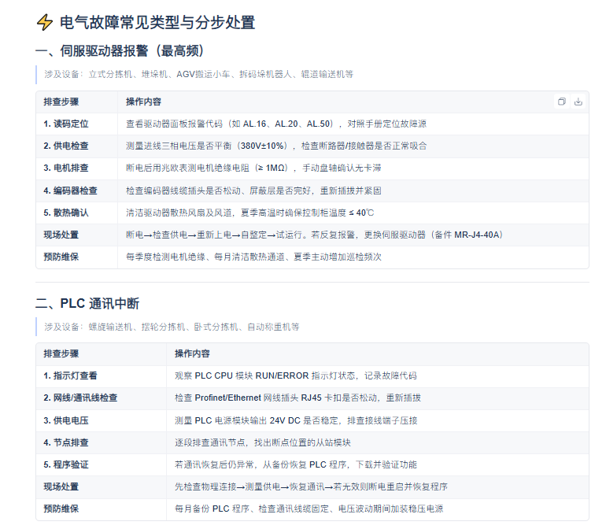The image size is (606, 529).
Task: Click cell beginning 先检查物理连接
Action: coord(378,486)
